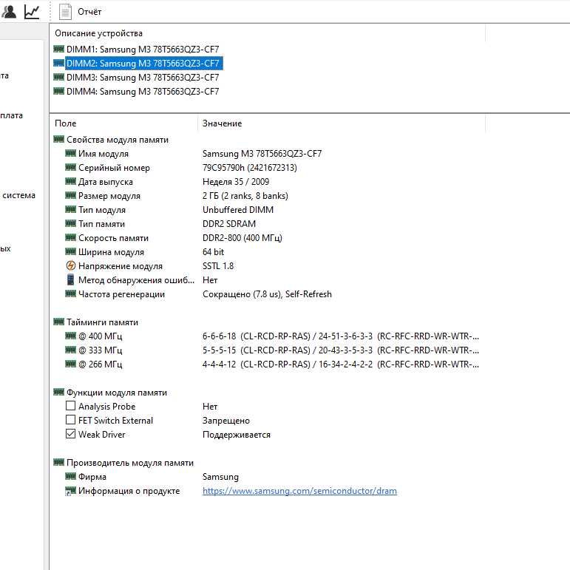Click the icon next to Дата выпуска

point(70,181)
